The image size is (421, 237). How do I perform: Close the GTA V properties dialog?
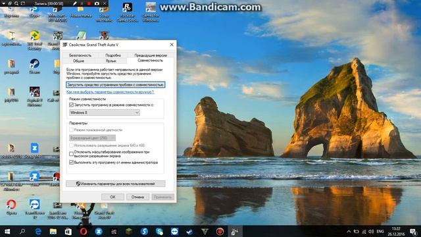click(x=172, y=45)
